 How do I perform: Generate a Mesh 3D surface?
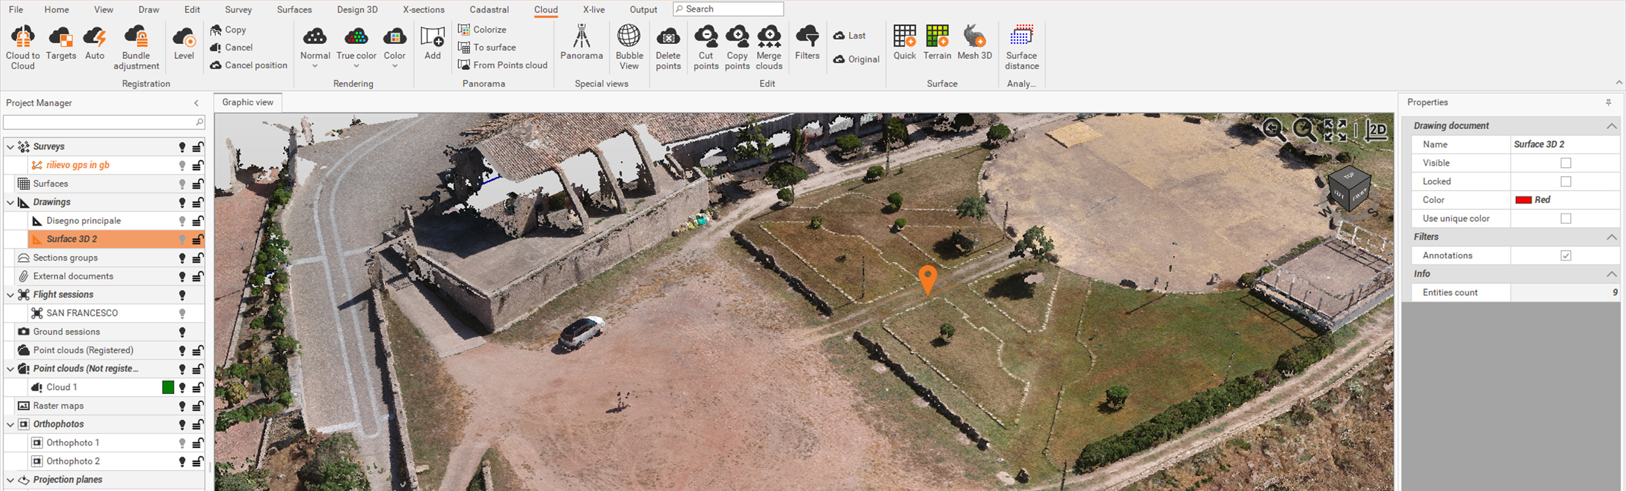(x=975, y=43)
